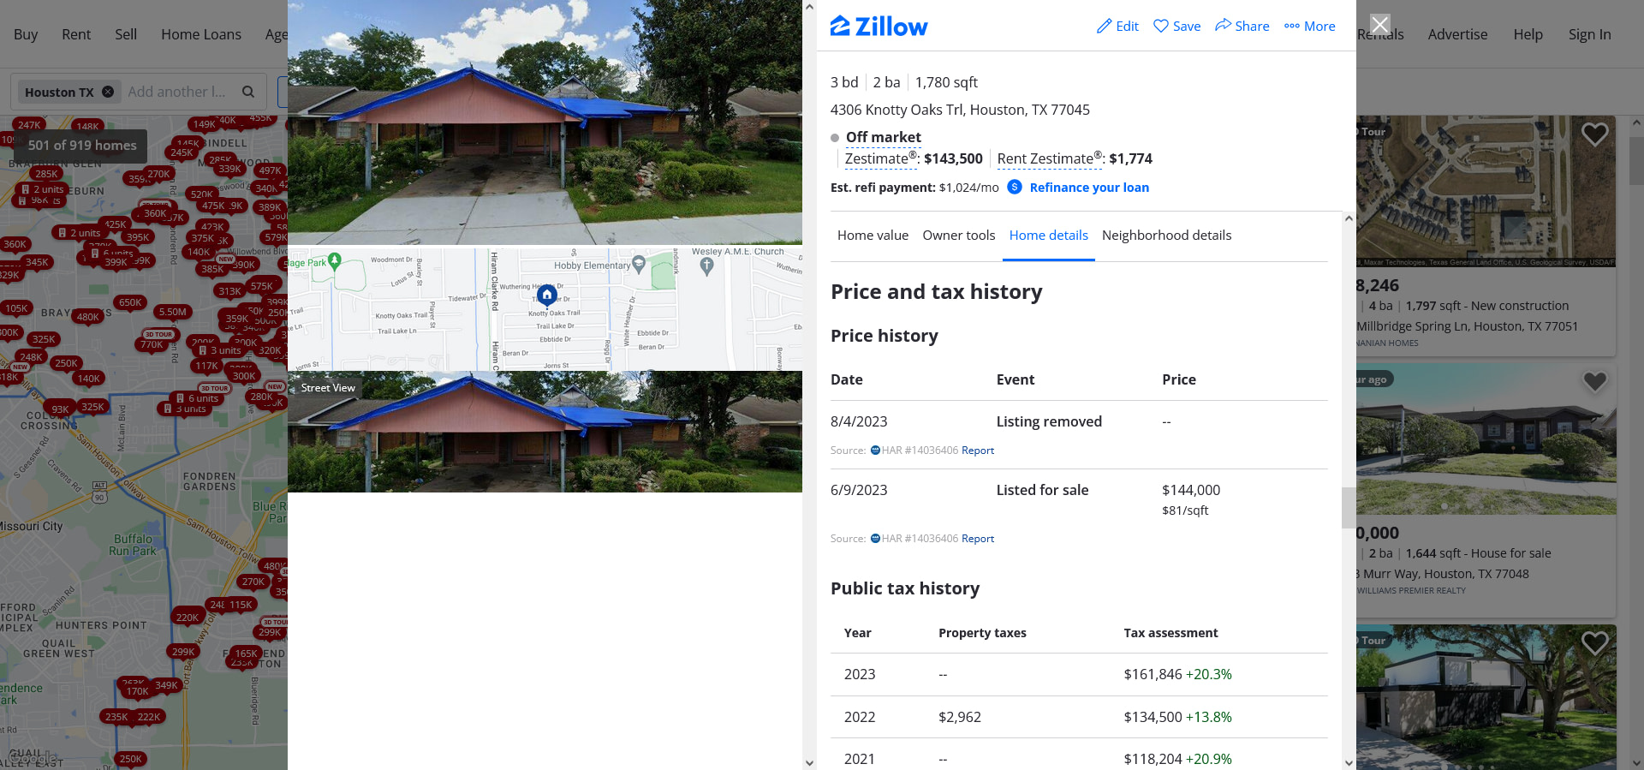Open the Sell menu
This screenshot has height=770, width=1644.
126,34
